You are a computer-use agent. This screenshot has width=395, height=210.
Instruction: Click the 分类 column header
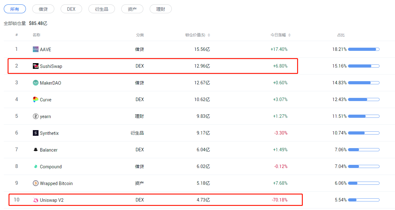pyautogui.click(x=140, y=35)
